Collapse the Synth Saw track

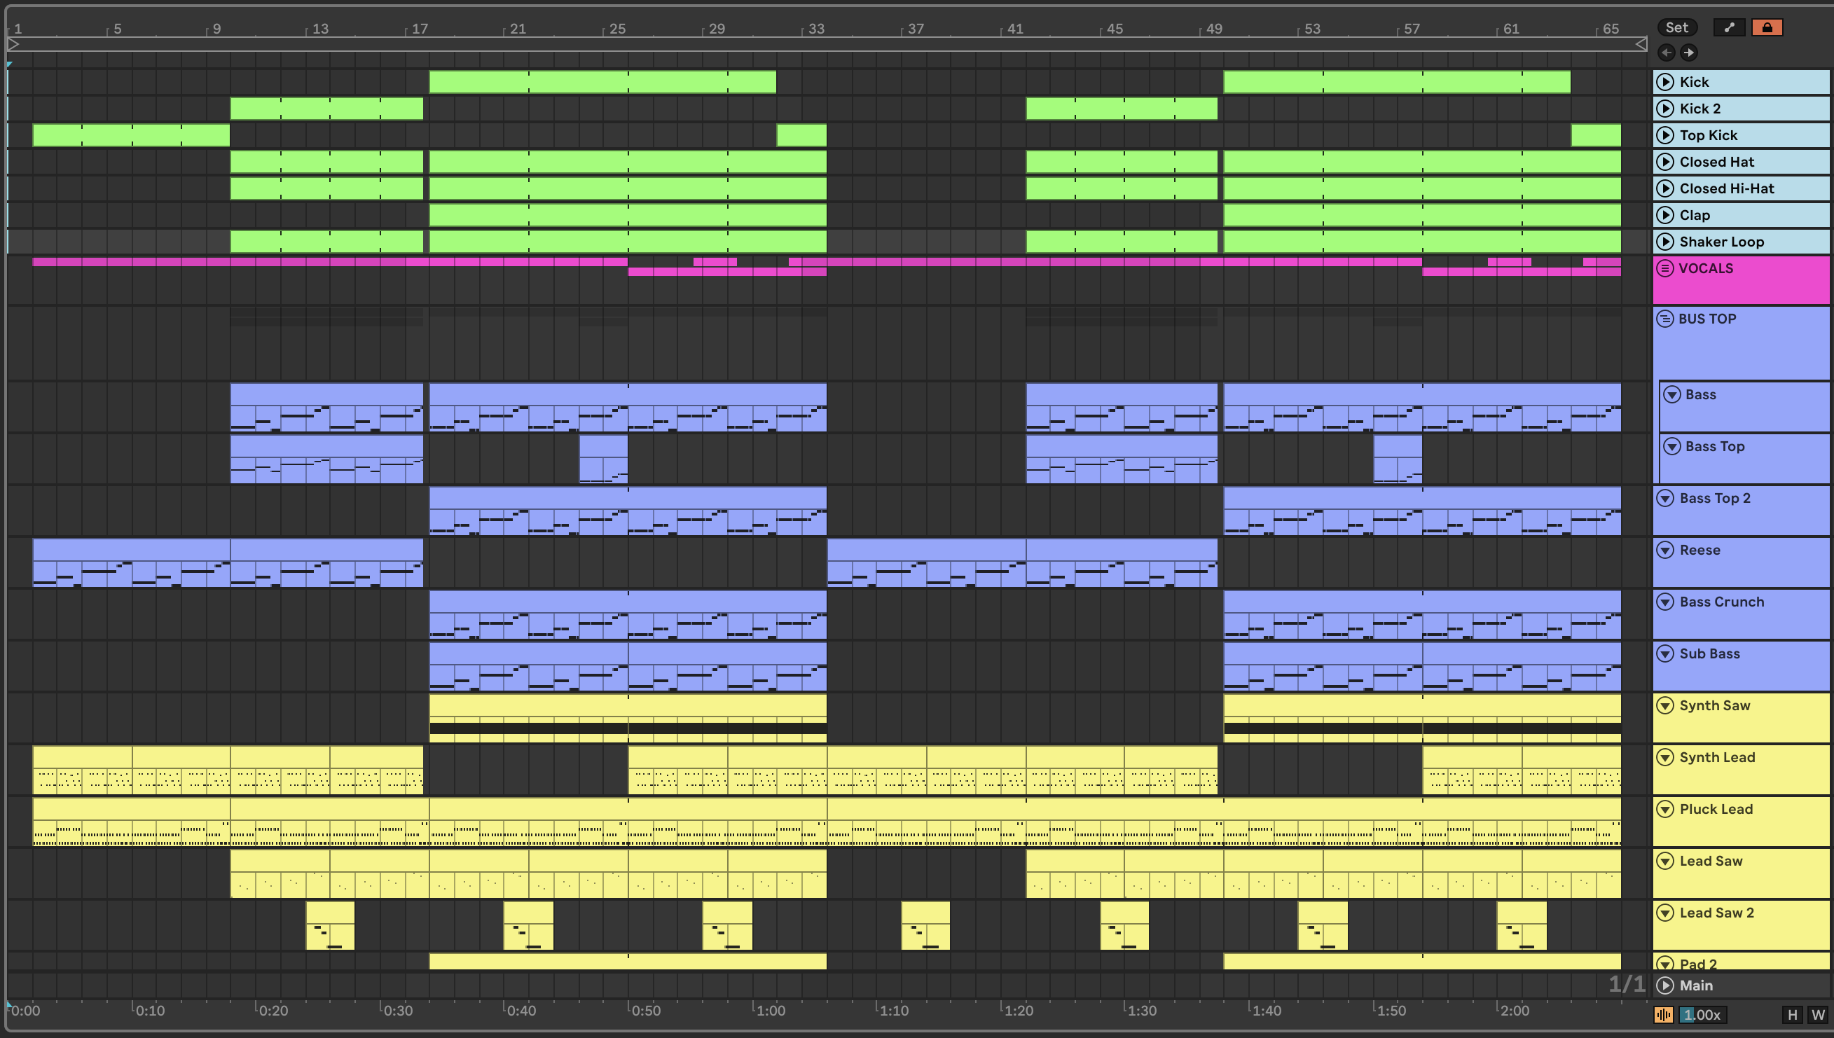click(x=1665, y=706)
